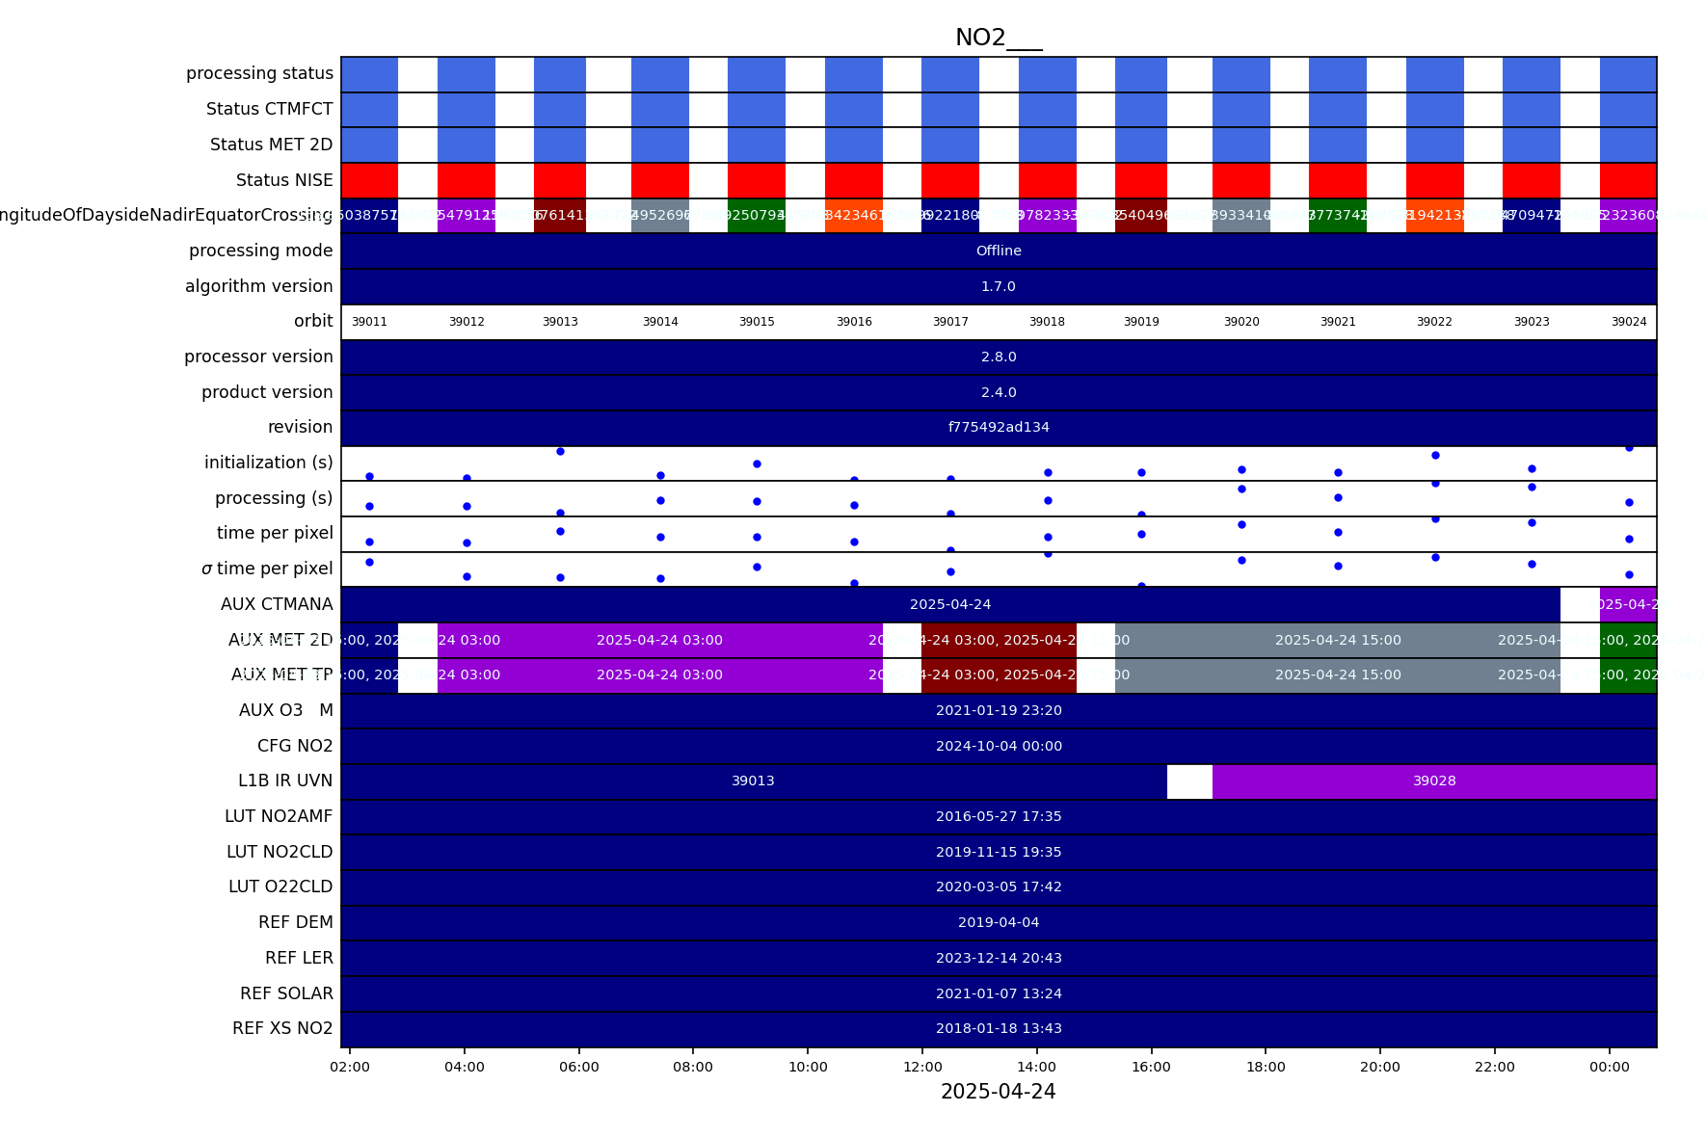Click the purple L1B IR UVN 39028 block
Screen dimensions: 1707x1138
pos(1433,781)
